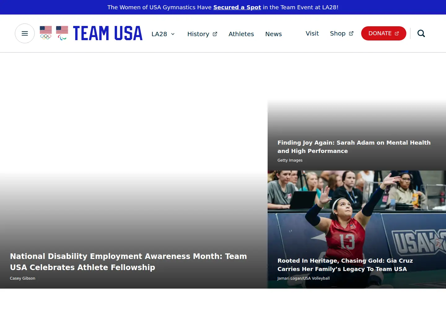
Task: Click the 'Getty Images' credit text
Action: (x=290, y=160)
